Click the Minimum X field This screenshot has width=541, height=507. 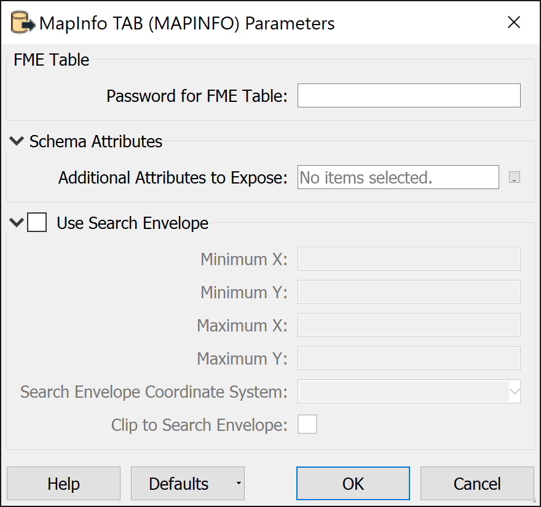click(x=409, y=258)
